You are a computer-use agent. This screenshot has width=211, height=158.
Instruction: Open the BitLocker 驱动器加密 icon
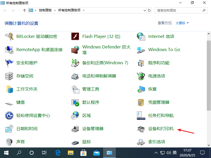point(9,36)
